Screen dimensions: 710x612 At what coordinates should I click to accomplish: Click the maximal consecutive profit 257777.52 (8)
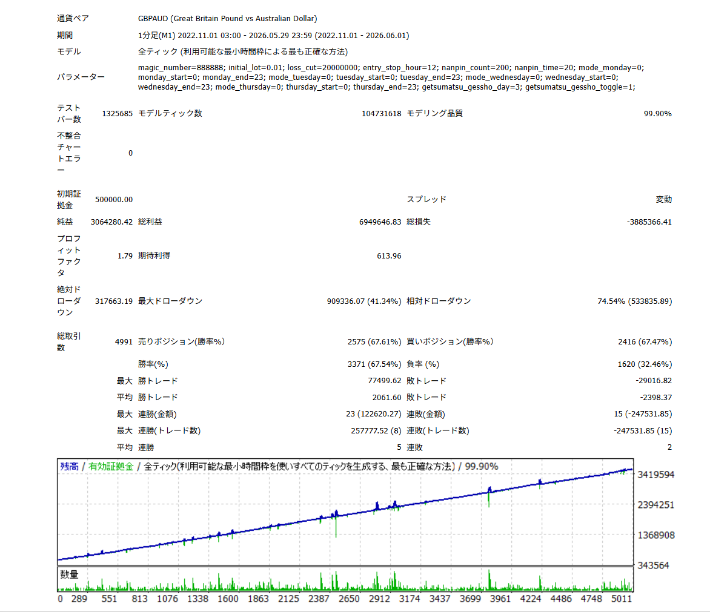coord(376,430)
